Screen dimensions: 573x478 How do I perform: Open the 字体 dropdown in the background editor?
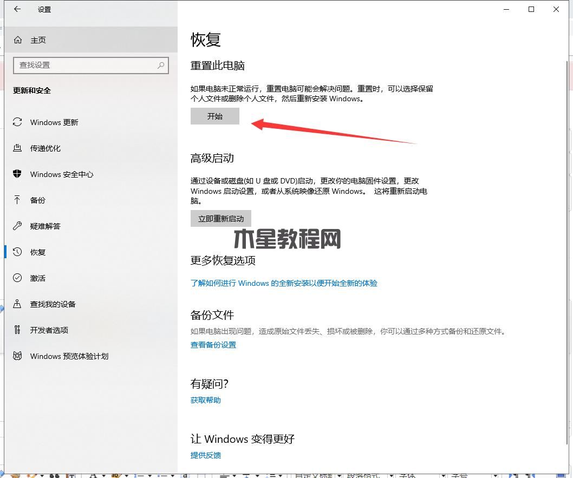click(421, 475)
